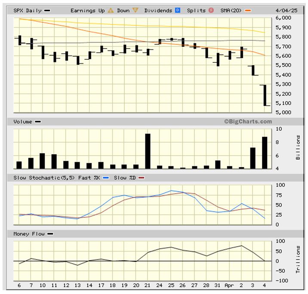308x294 pixels.
Task: Click the Earnings Up triangle icon
Action: tap(111, 10)
